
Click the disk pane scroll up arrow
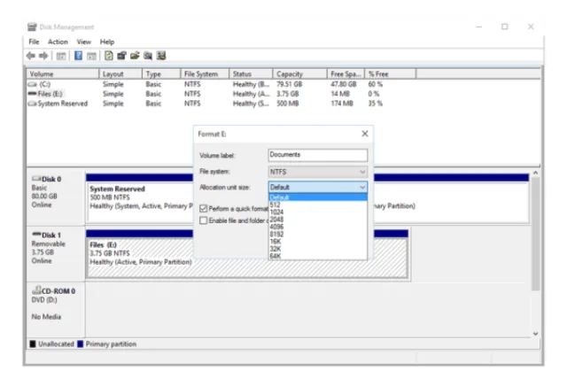coord(535,173)
